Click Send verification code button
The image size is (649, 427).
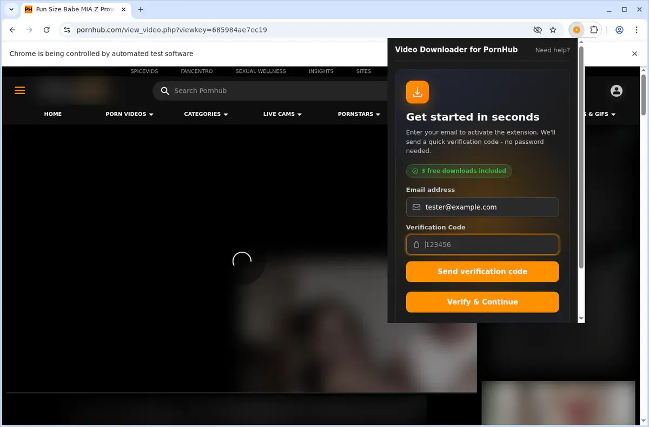click(482, 271)
